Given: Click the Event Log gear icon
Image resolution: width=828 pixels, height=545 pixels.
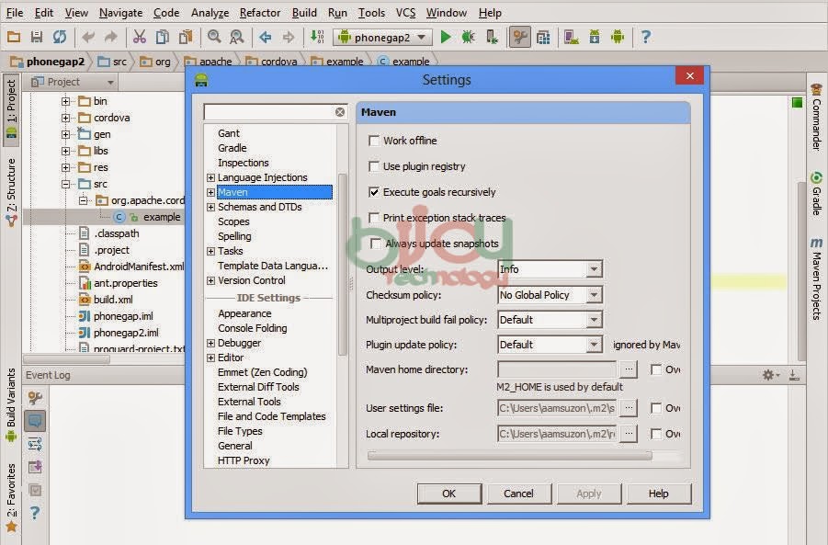Looking at the screenshot, I should (x=771, y=375).
